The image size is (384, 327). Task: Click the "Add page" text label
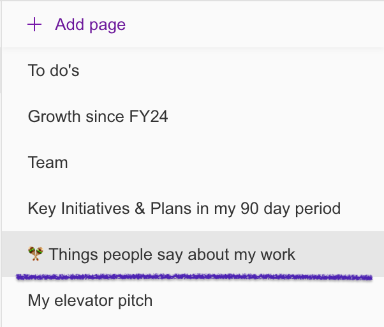click(x=90, y=25)
